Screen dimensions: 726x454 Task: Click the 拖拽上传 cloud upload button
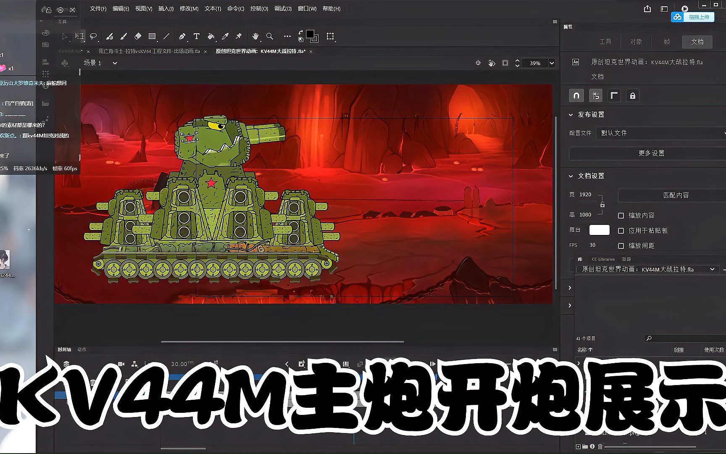point(693,17)
